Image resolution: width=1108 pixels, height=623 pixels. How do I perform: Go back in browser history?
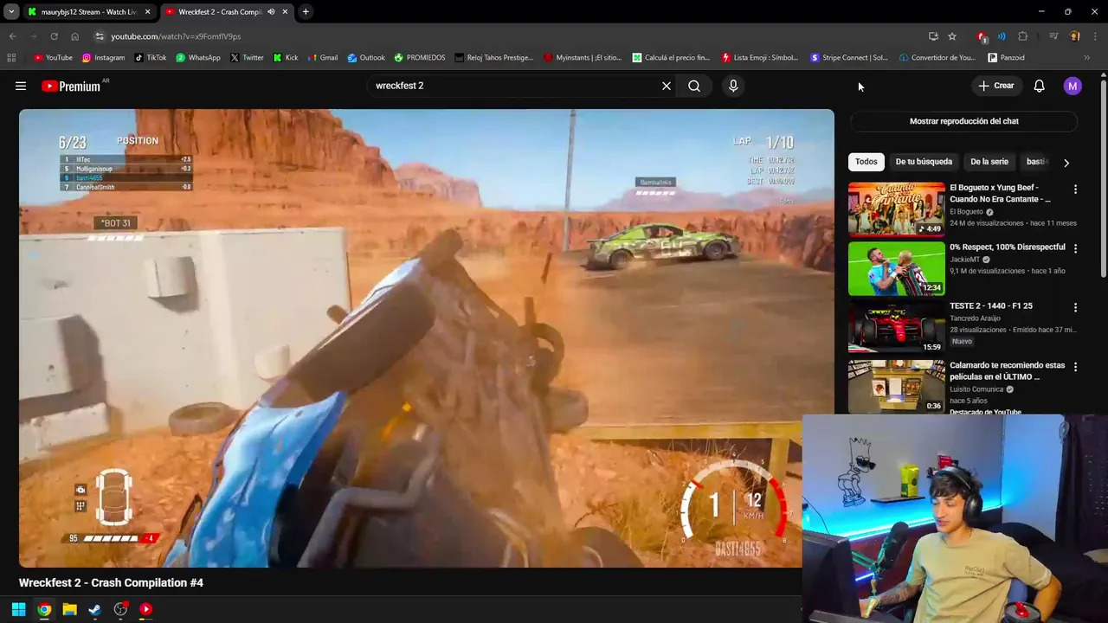(12, 36)
